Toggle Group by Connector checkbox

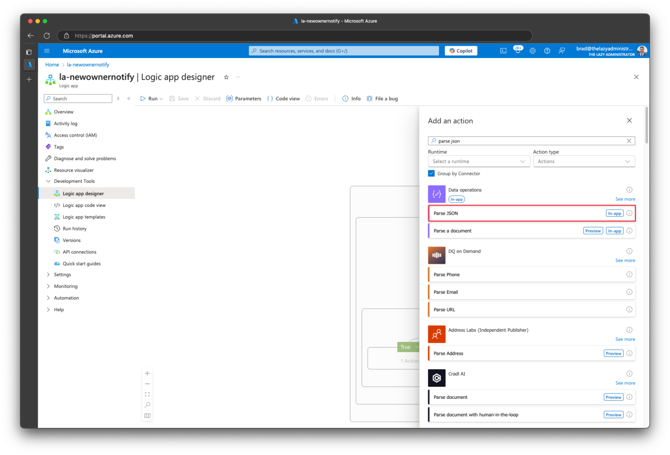pos(431,173)
